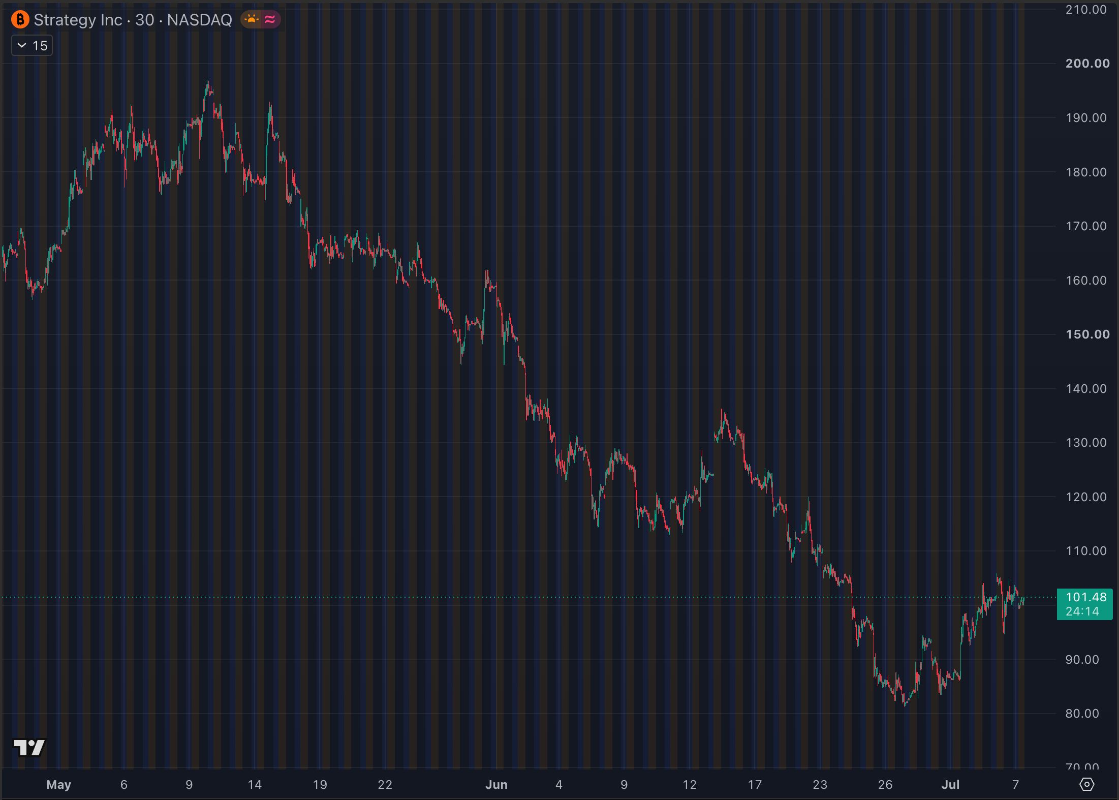This screenshot has height=800, width=1119.
Task: Pick the 170.00 level on the price scale
Action: tap(1086, 226)
